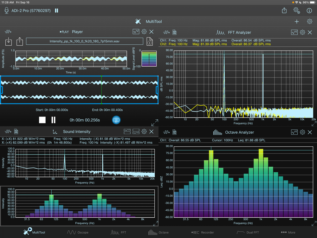Expand the Octave Analyzer panel fullscreen
Image resolution: width=317 pixels, height=238 pixels.
coord(314,223)
